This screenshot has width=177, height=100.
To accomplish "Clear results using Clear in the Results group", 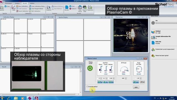I will click(x=72, y=6).
